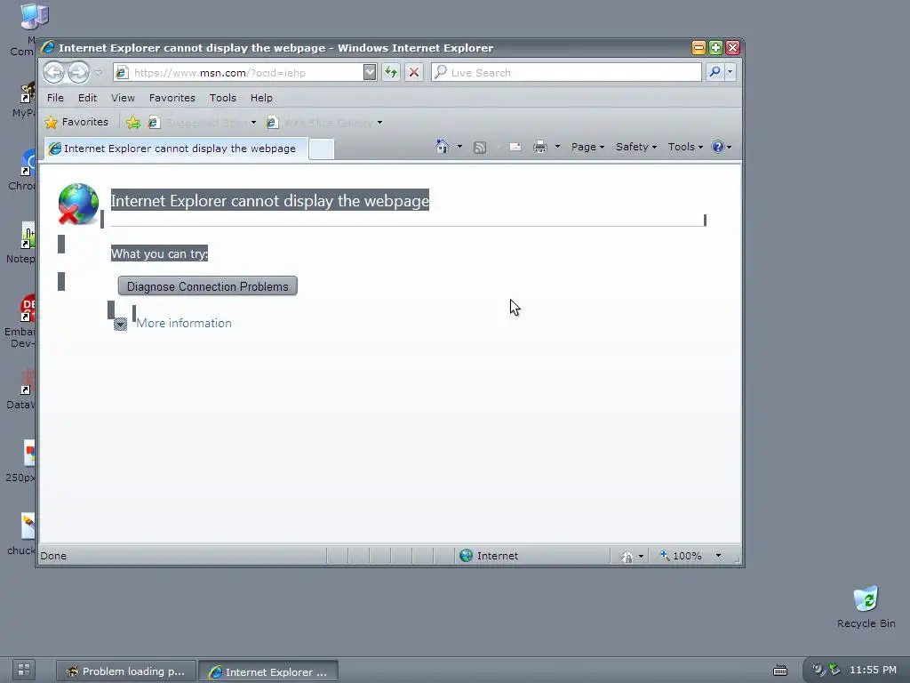Expand the Print options dropdown arrow
The image size is (910, 683).
pos(557,147)
